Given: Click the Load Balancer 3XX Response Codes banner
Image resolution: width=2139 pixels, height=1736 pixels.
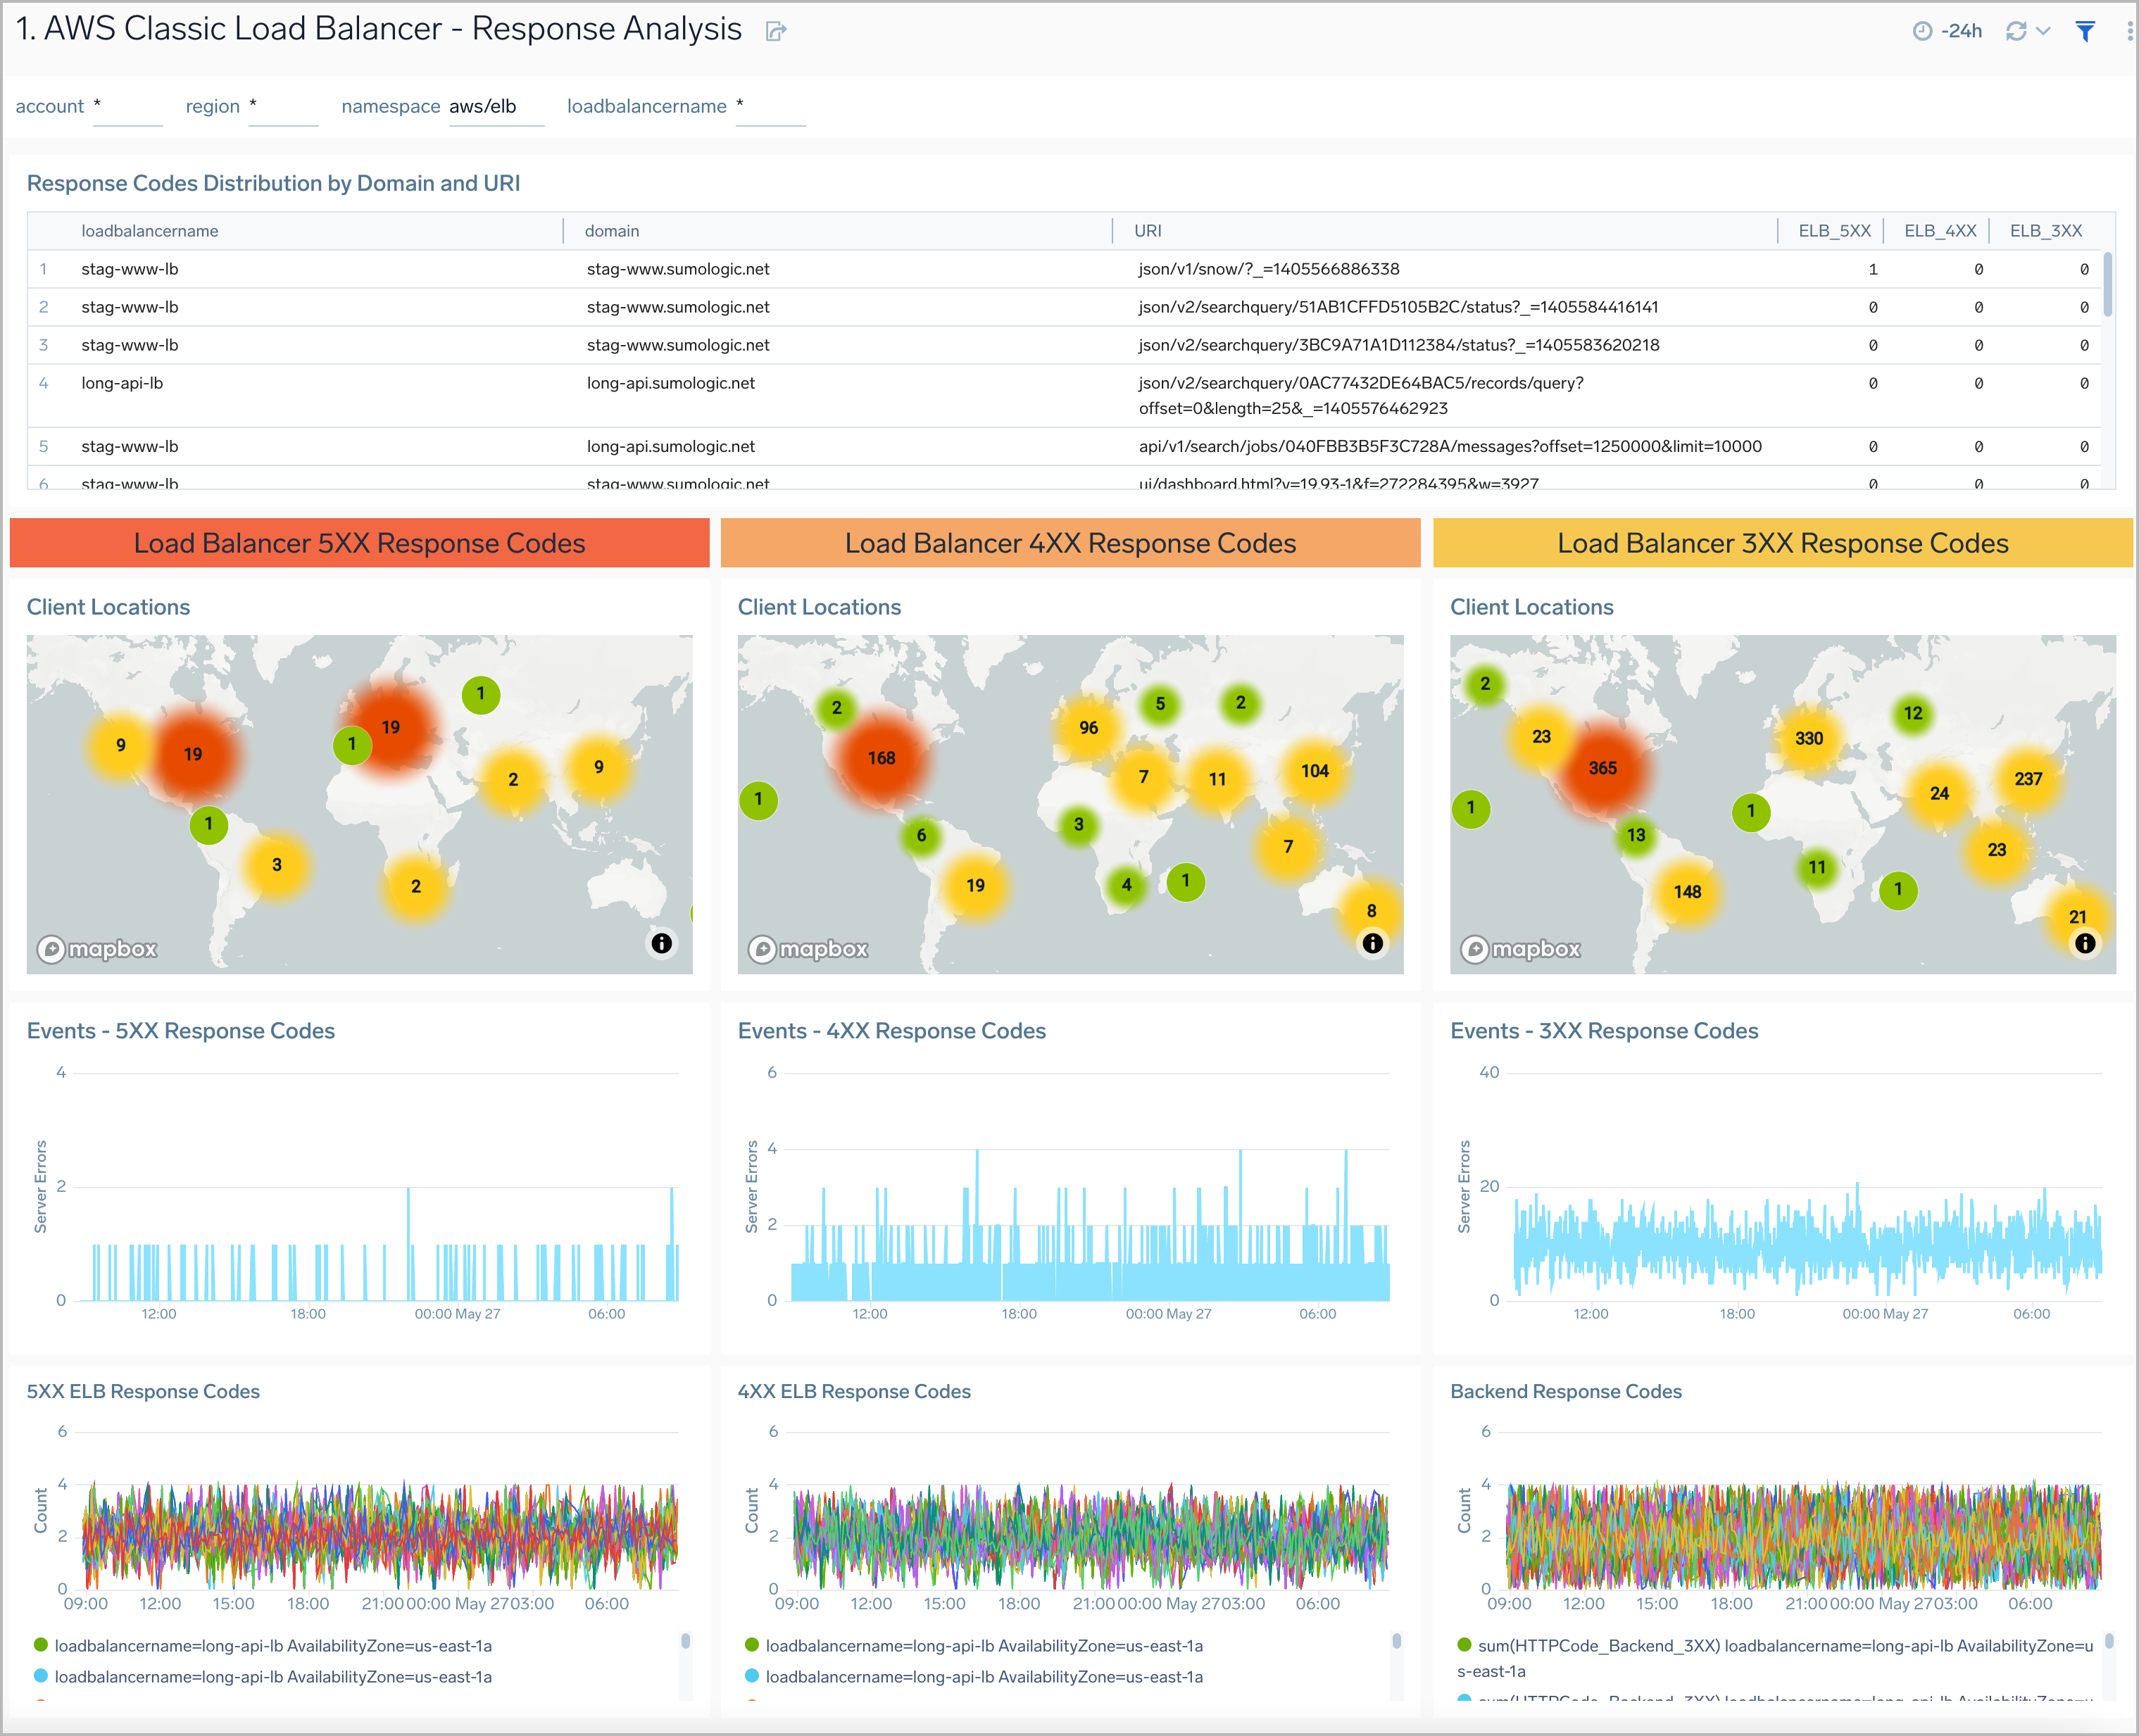Looking at the screenshot, I should [x=1783, y=543].
